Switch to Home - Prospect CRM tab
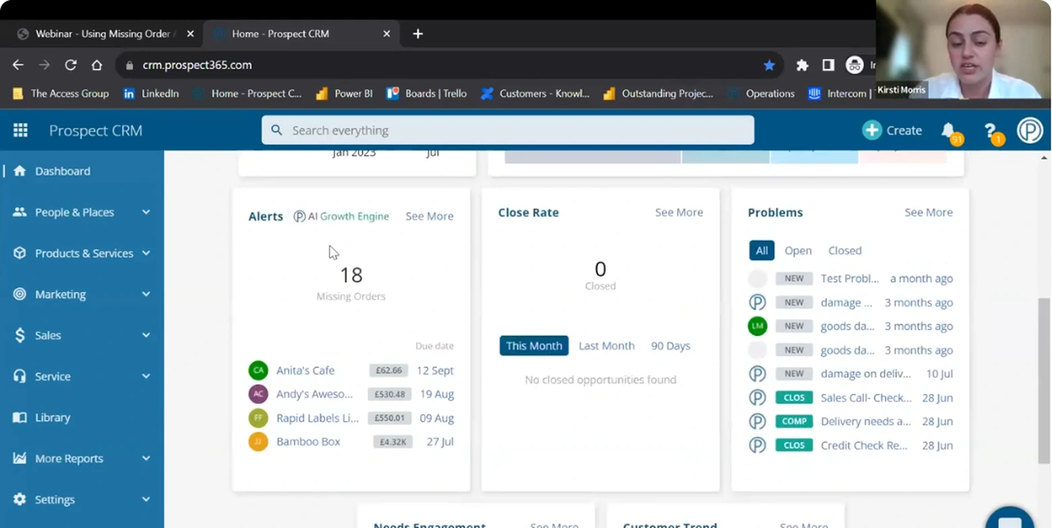Image resolution: width=1052 pixels, height=528 pixels. tap(300, 34)
